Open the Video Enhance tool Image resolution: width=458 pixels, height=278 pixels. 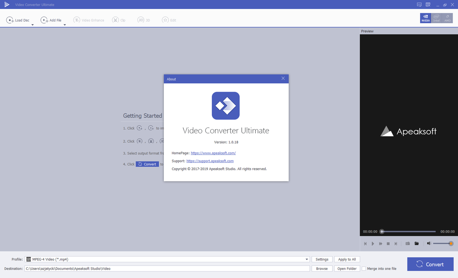89,20
